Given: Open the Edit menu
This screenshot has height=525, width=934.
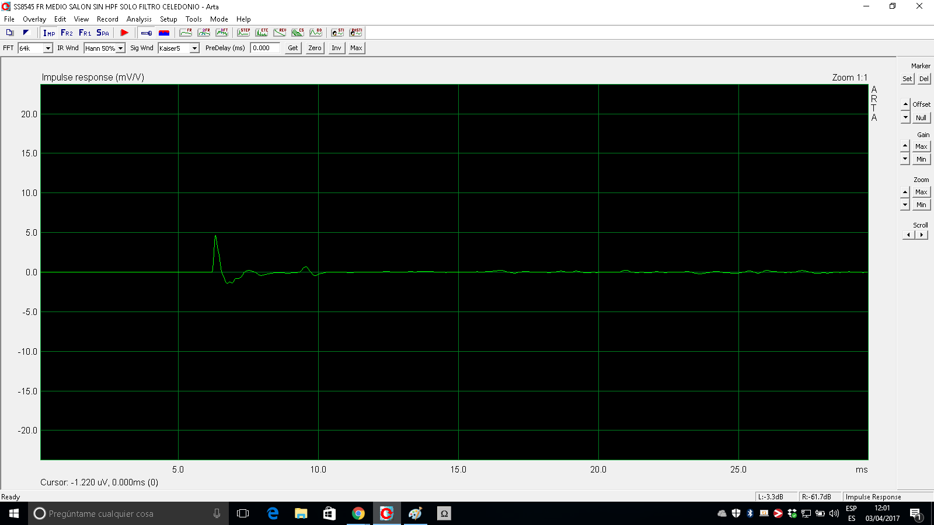Looking at the screenshot, I should point(60,19).
